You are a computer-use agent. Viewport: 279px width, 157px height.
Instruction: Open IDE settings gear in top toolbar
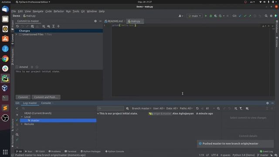tap(271, 16)
